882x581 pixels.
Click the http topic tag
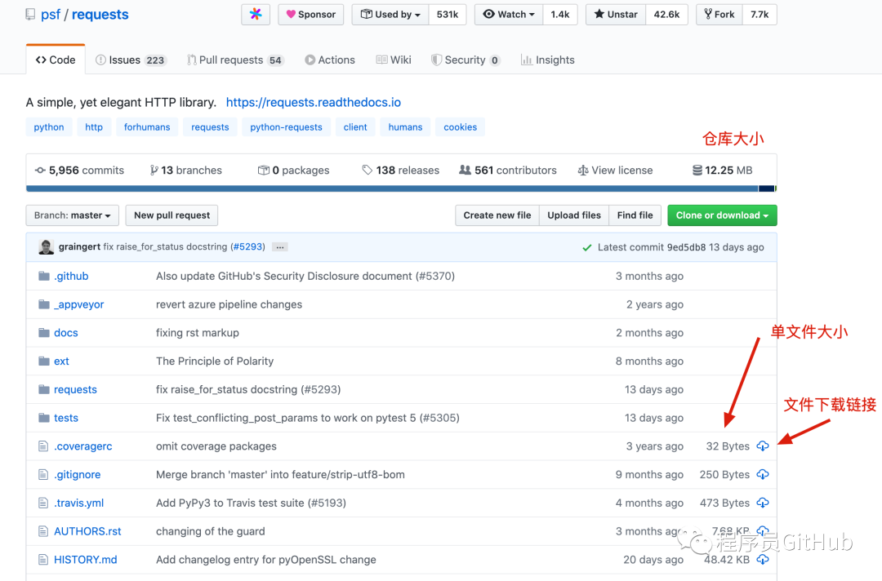(x=94, y=127)
